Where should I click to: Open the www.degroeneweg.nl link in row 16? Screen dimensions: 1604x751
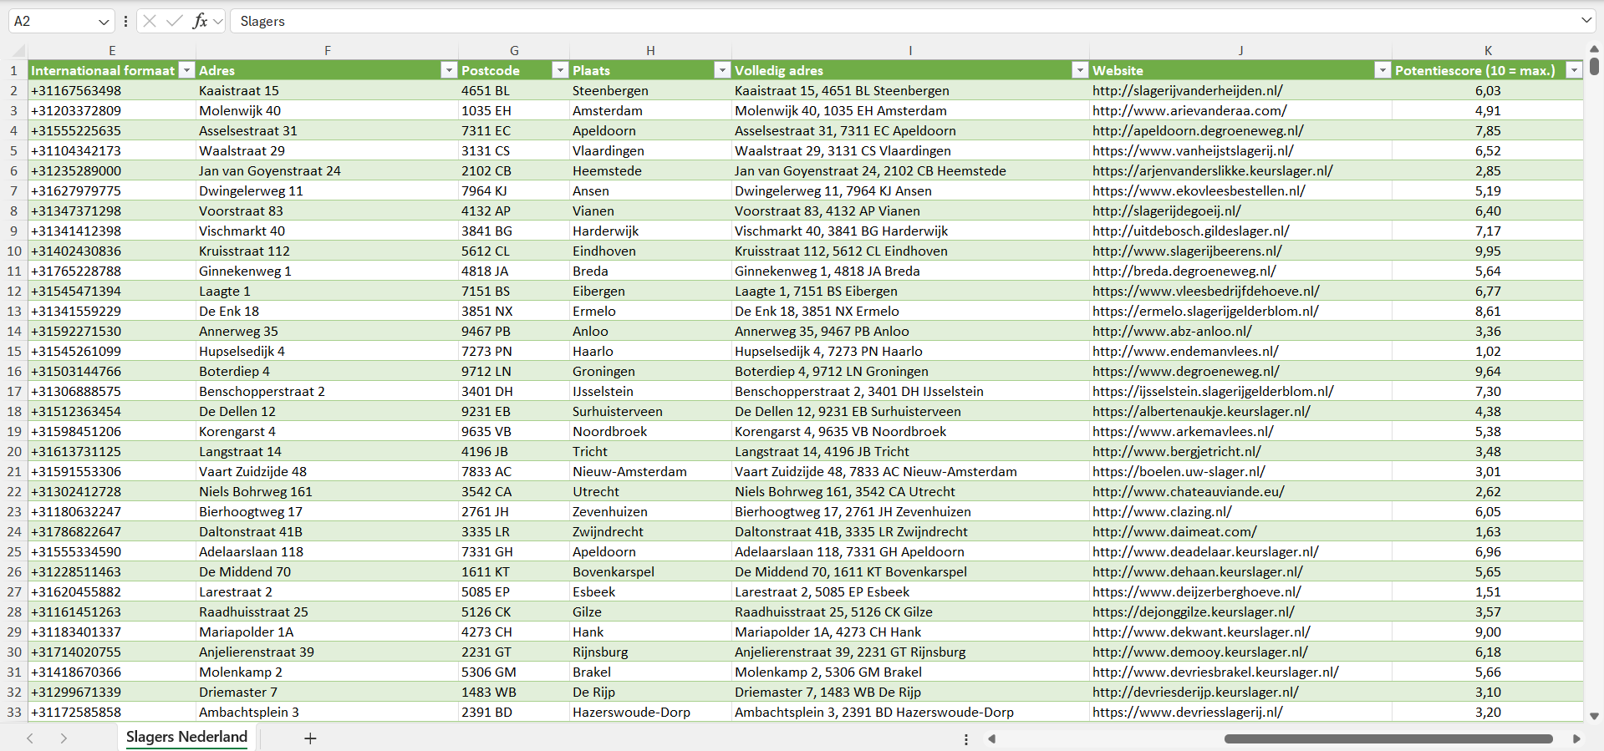coord(1185,372)
